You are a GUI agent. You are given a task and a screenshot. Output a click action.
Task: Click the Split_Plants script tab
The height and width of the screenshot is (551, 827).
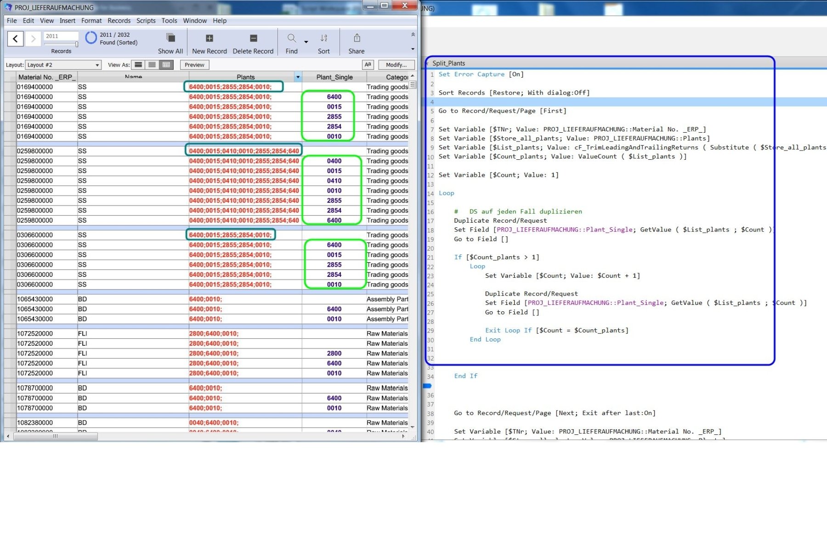tap(448, 63)
